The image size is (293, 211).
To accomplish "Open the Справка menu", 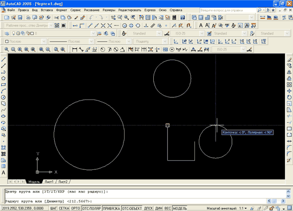I will 176,10.
